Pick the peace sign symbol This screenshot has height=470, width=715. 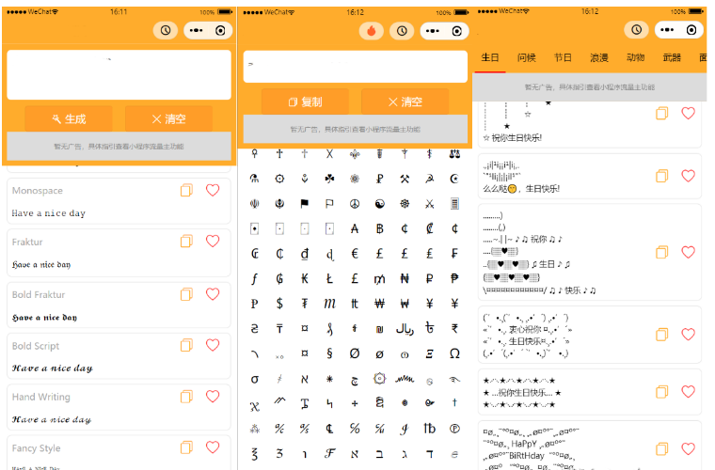(355, 203)
